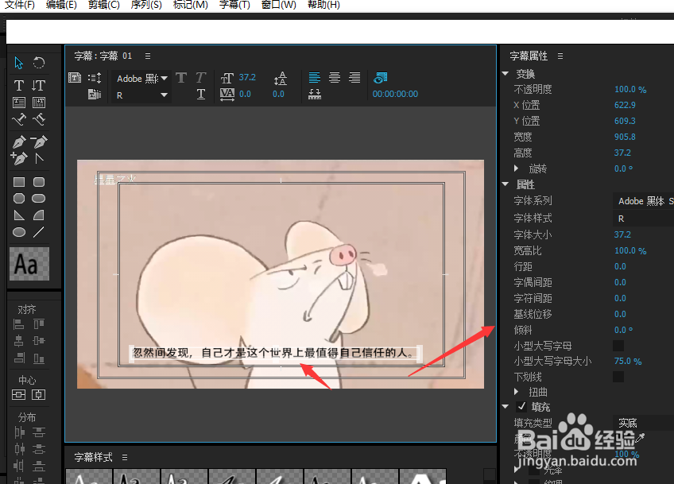Screen dimensions: 674x484
Task: Open the 剪辑(C) menu
Action: coord(104,5)
